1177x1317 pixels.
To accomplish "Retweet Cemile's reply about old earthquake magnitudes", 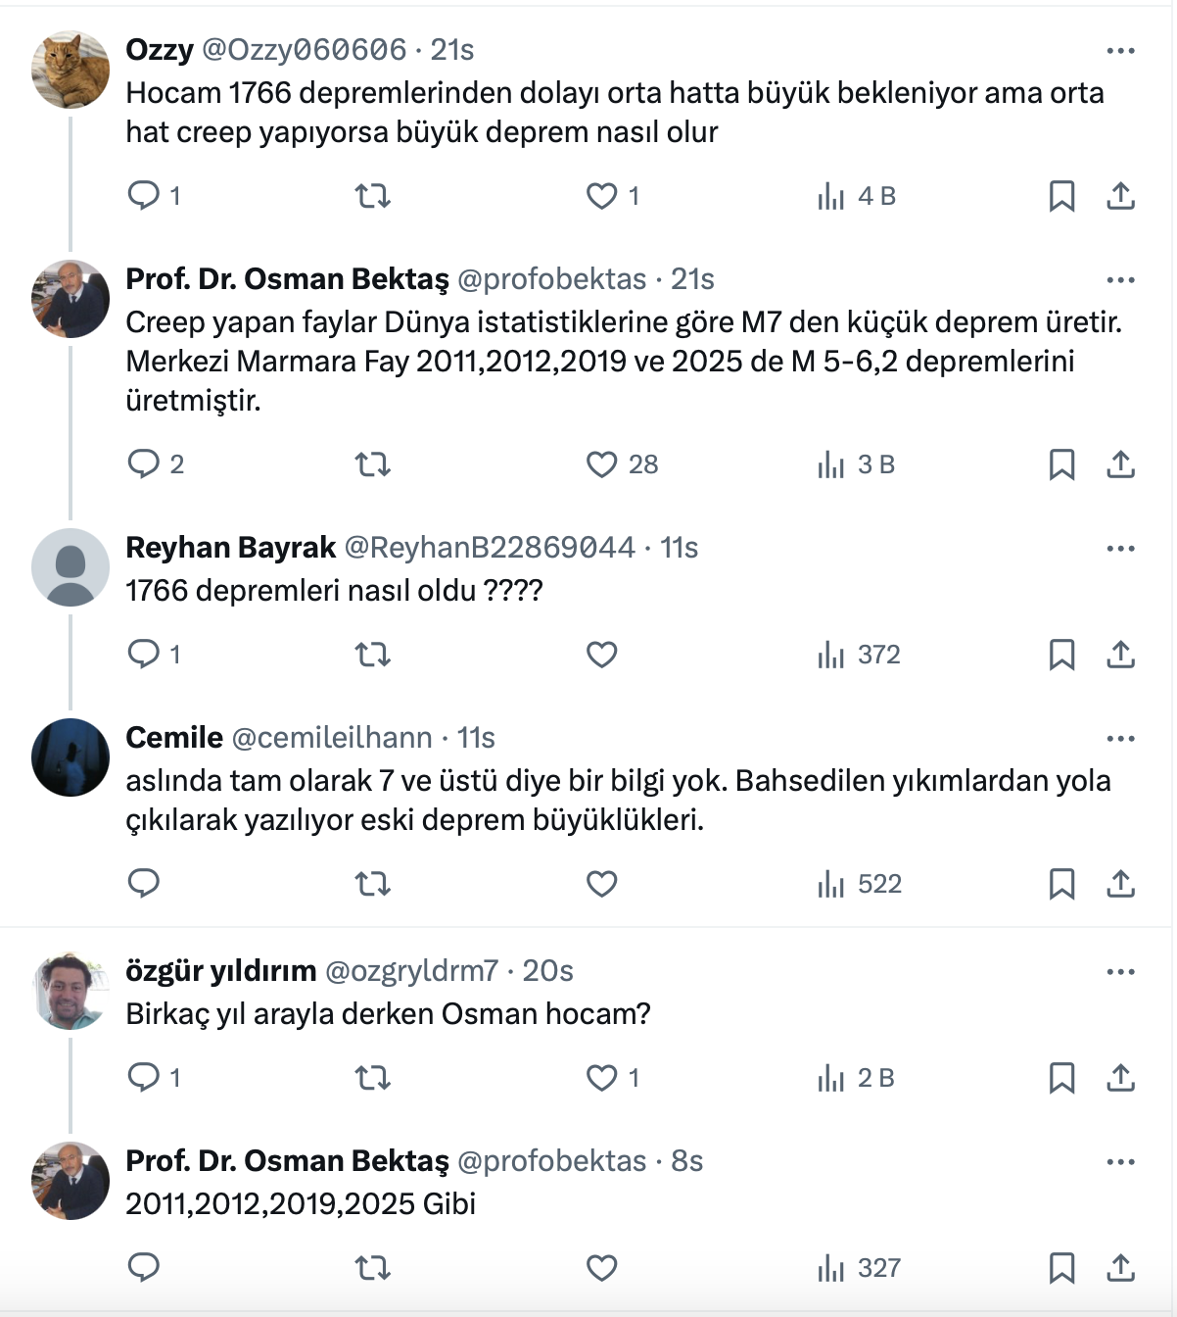I will (x=372, y=884).
